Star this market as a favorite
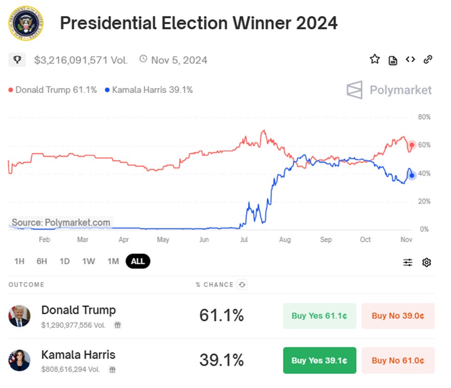 375,59
